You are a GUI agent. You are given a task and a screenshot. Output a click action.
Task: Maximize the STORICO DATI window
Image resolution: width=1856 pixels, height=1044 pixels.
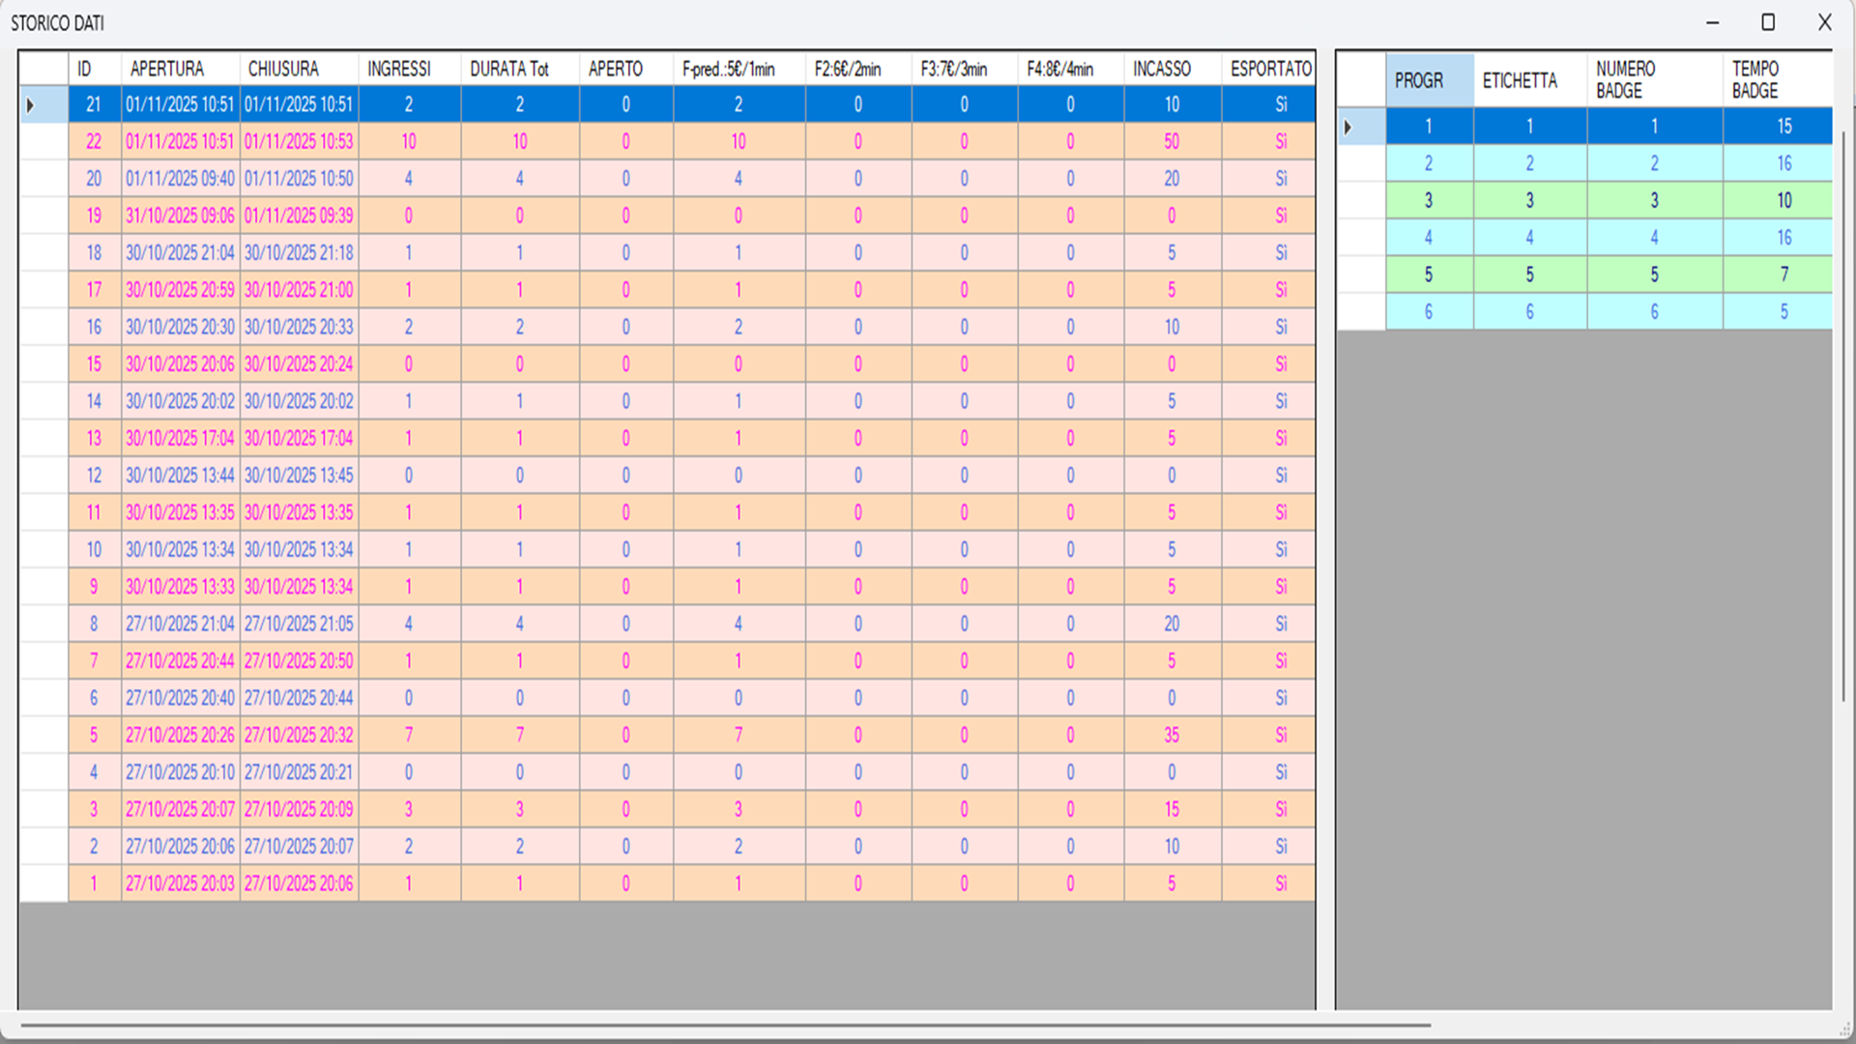(x=1768, y=22)
